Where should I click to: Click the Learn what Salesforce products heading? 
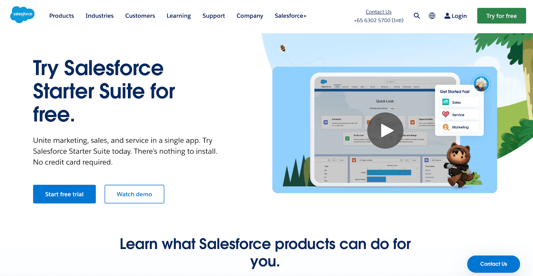click(x=265, y=253)
